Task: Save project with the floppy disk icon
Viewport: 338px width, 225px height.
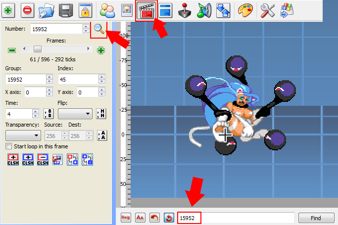Action: pyautogui.click(x=67, y=10)
